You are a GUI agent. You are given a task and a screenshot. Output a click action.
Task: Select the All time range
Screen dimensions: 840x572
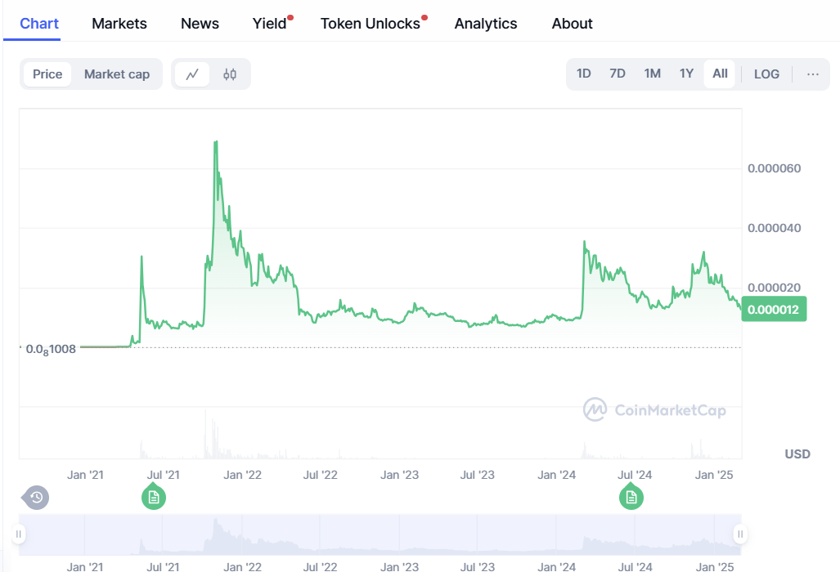coord(720,74)
